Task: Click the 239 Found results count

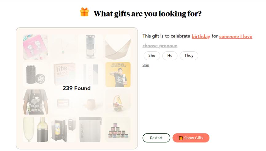Action: coord(77,88)
